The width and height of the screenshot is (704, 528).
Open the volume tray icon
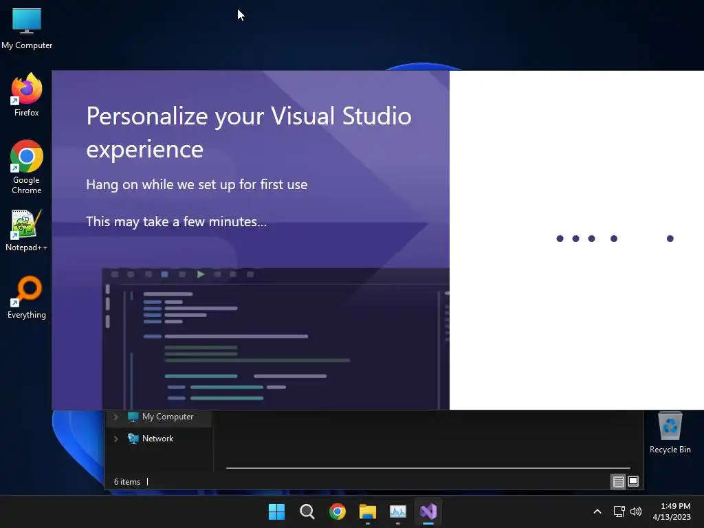[x=636, y=511]
